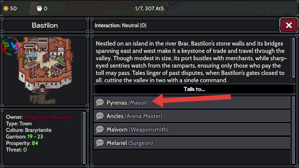
Task: Click the Kingdom of Braryrian owner link
Action: pos(48,117)
